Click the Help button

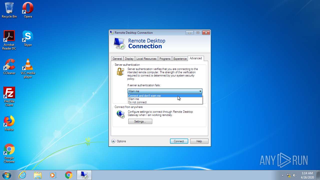199,141
